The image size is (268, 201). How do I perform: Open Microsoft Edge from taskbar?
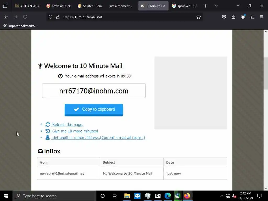pyautogui.click(x=168, y=196)
